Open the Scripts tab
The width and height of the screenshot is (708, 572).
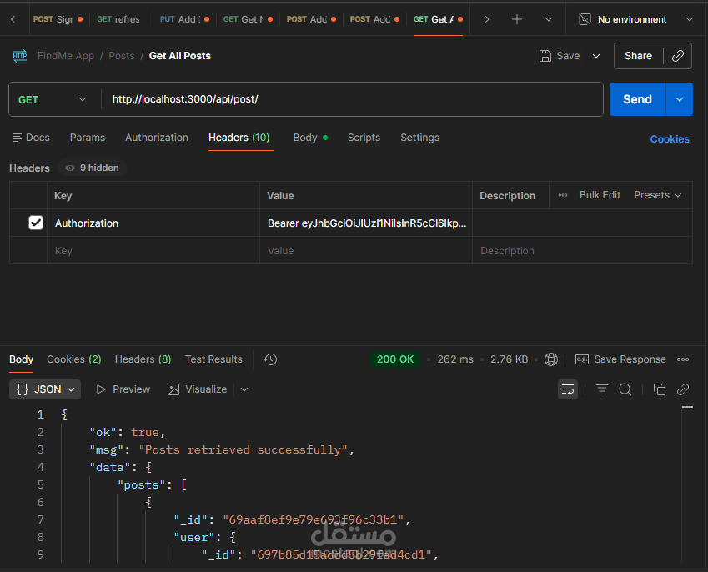pos(364,138)
